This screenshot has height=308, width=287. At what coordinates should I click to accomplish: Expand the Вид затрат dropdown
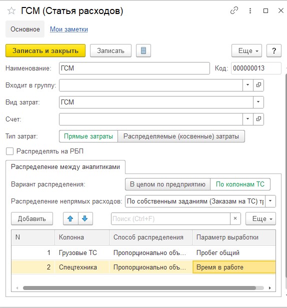[258, 102]
